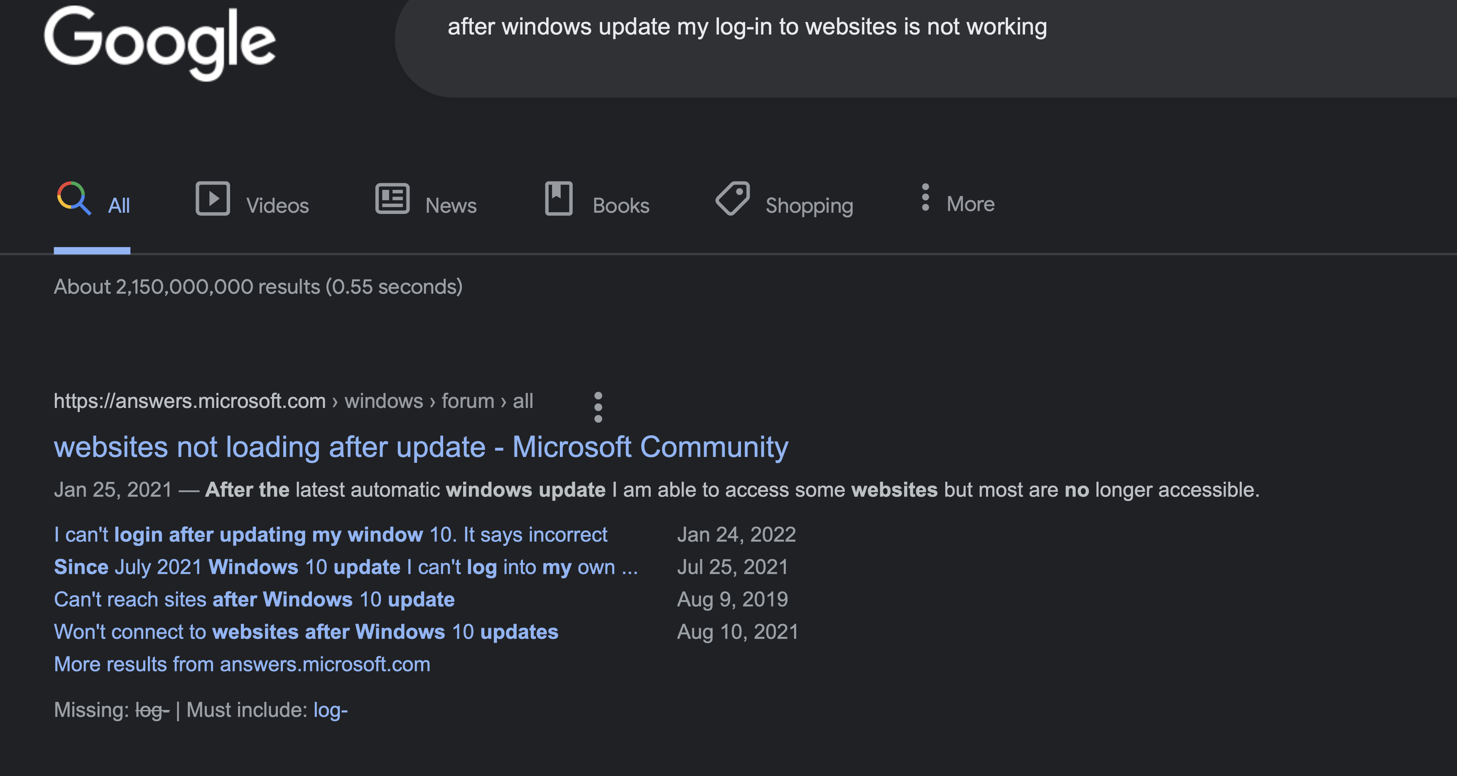The image size is (1457, 776).
Task: Click the Videos play icon
Action: tap(213, 199)
